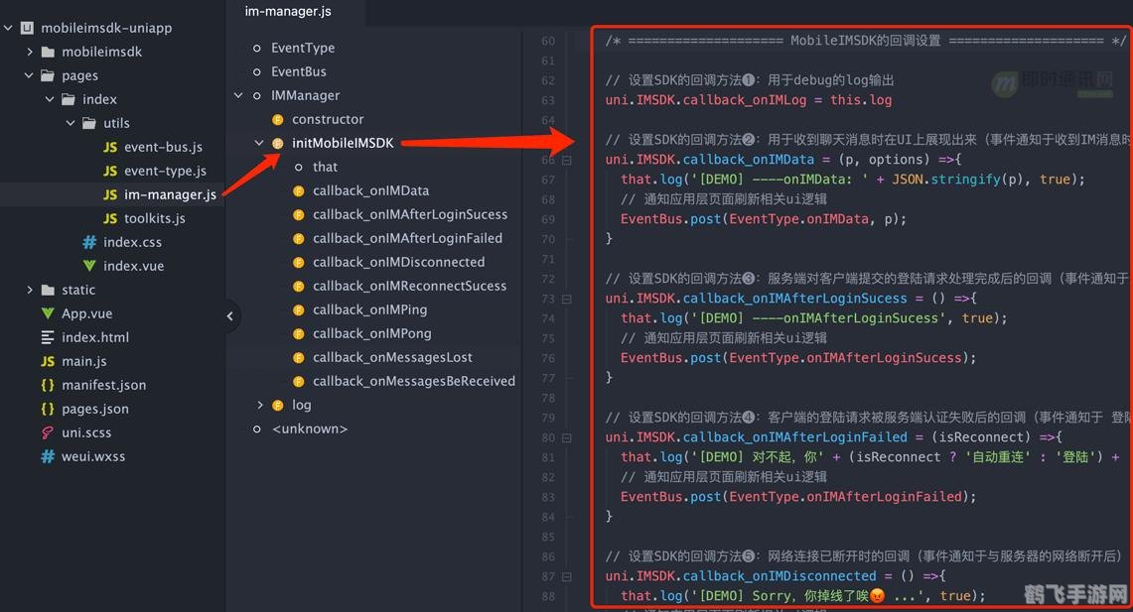This screenshot has height=612, width=1133.
Task: Select callback_onIMData in the outline
Action: point(370,190)
